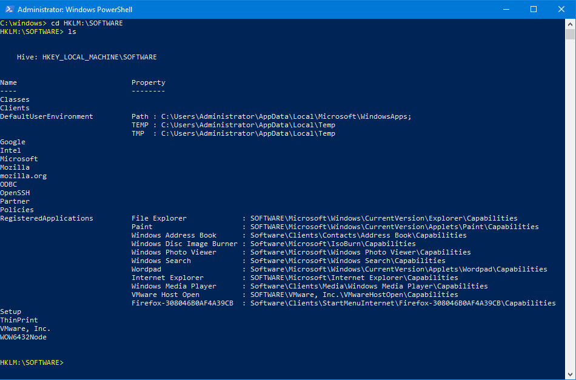Click the 'VMware, Inc.' key name
The height and width of the screenshot is (380, 576).
25,328
